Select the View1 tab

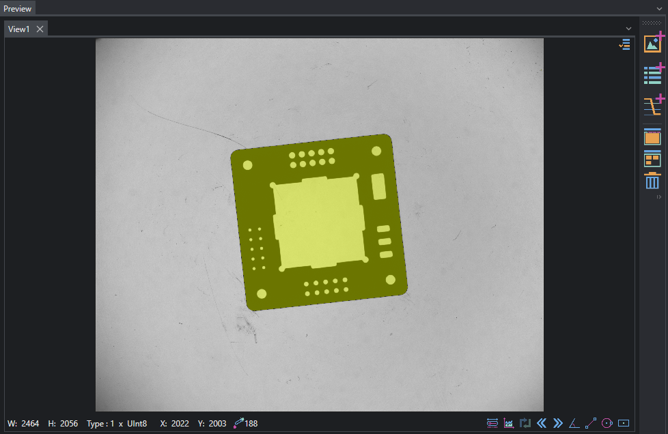19,29
